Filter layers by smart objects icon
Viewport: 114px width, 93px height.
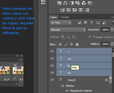coord(104,23)
